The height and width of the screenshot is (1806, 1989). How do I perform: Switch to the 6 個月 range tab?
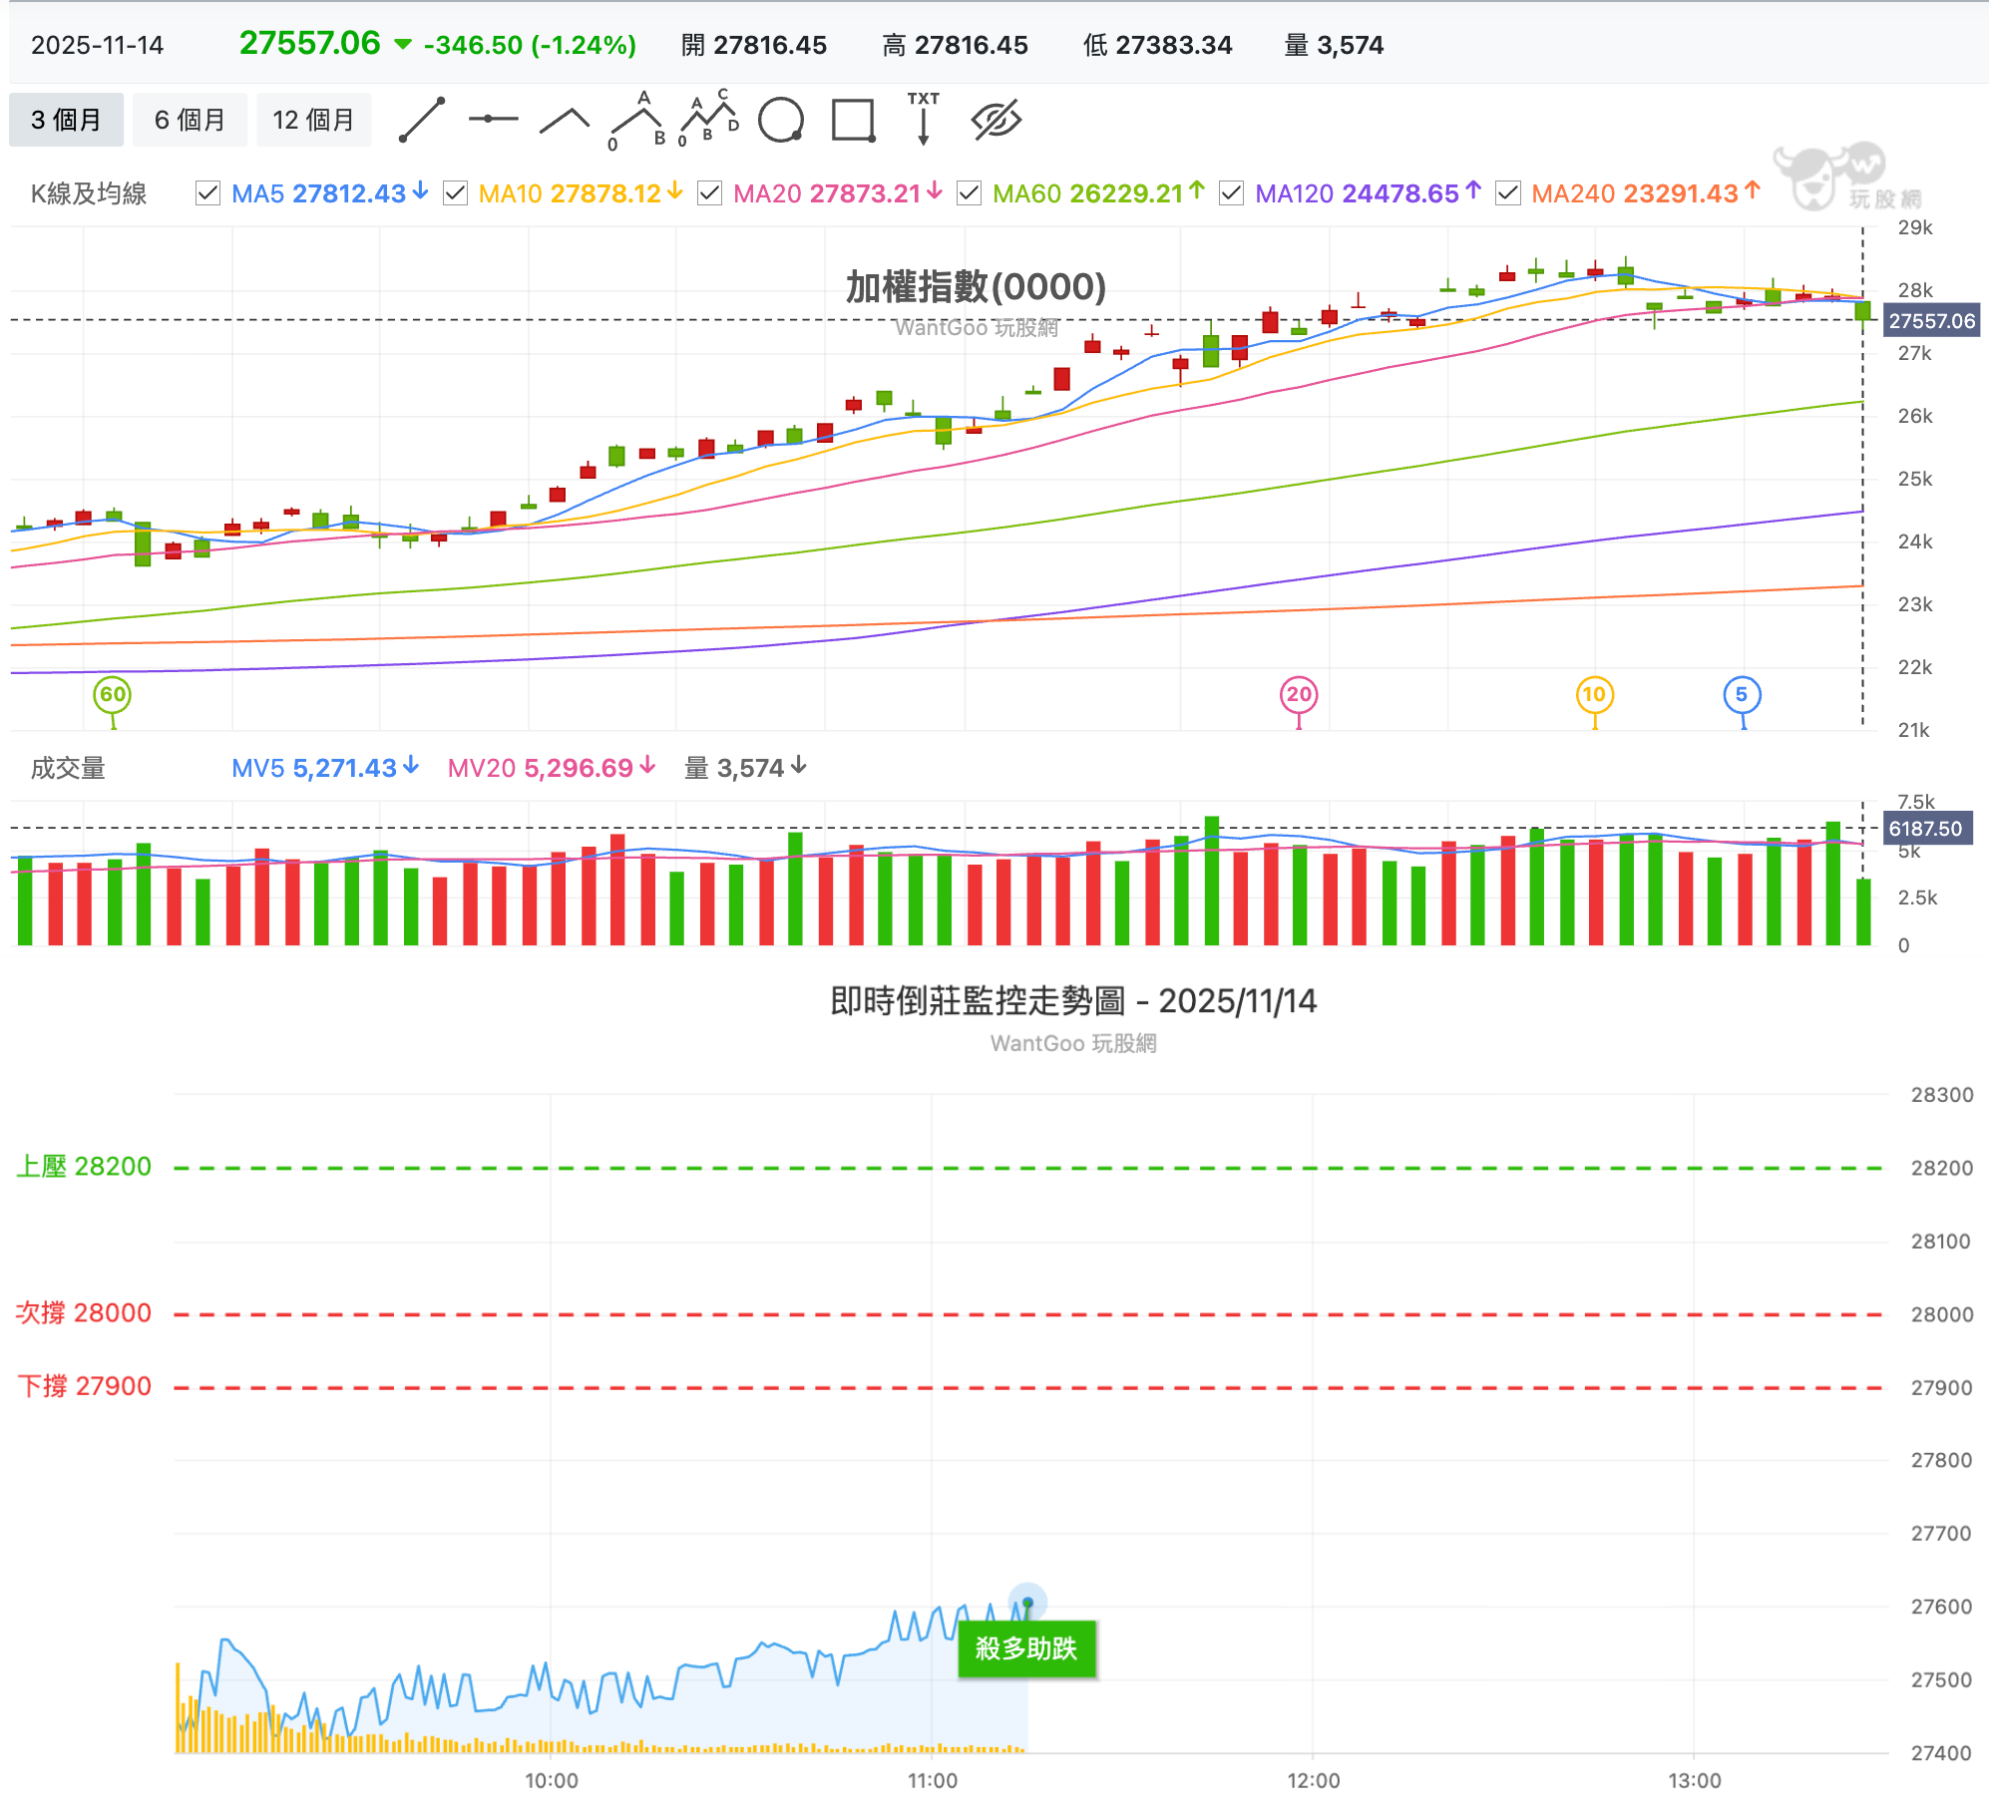190,121
